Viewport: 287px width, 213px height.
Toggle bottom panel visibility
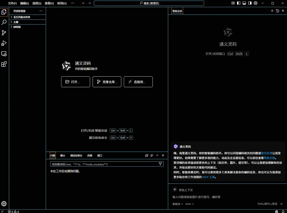click(244, 3)
